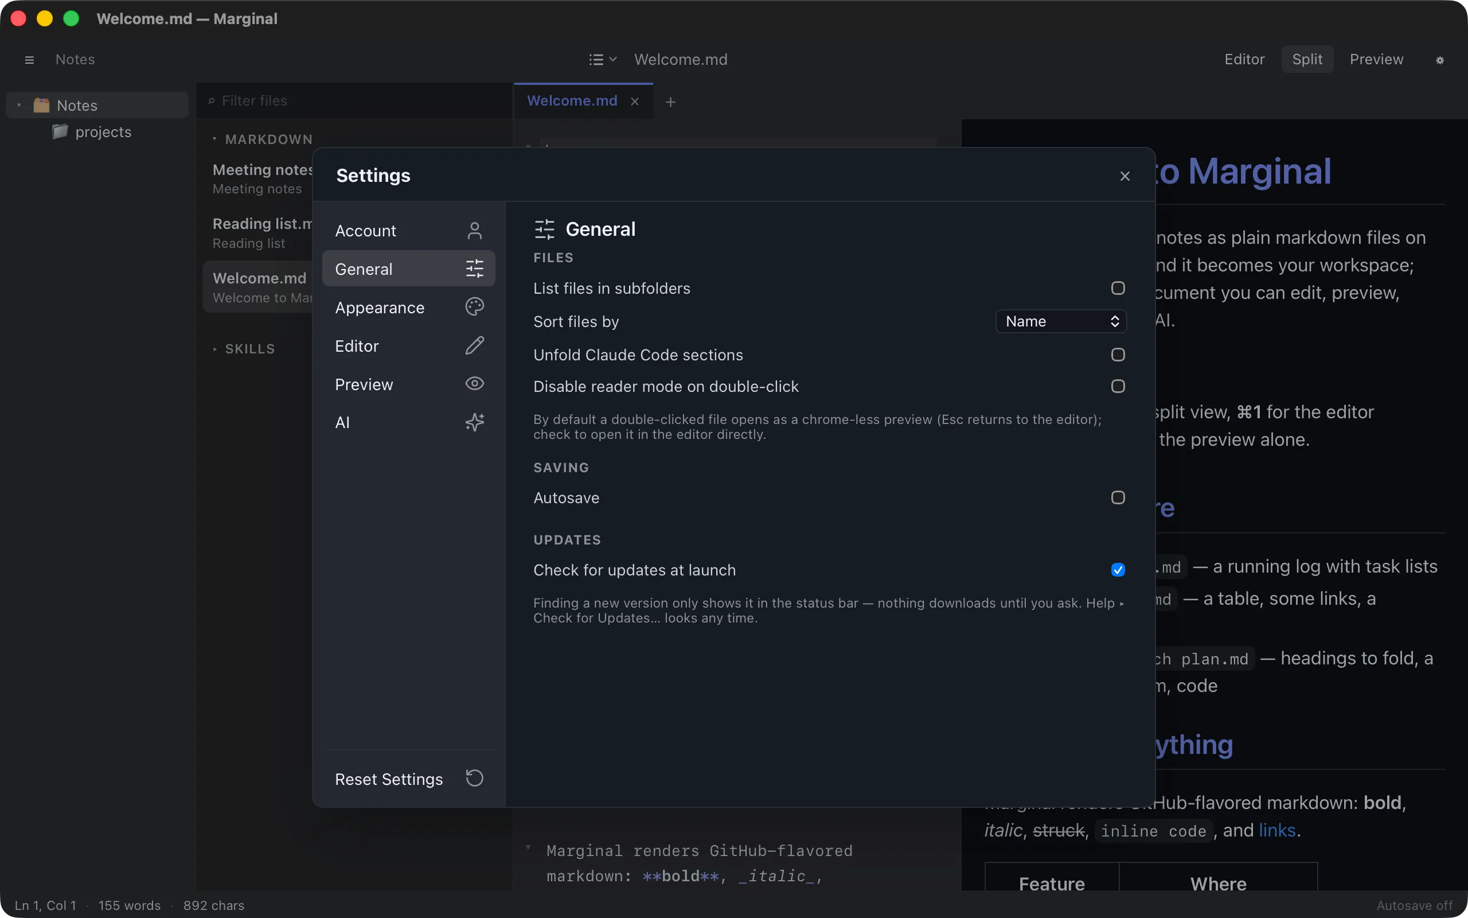Click the Filter files input field
This screenshot has width=1468, height=918.
point(354,101)
